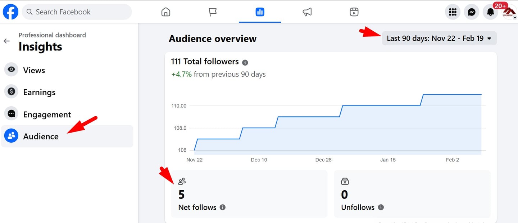This screenshot has width=518, height=223.
Task: Open the Earnings section
Action: [x=39, y=92]
